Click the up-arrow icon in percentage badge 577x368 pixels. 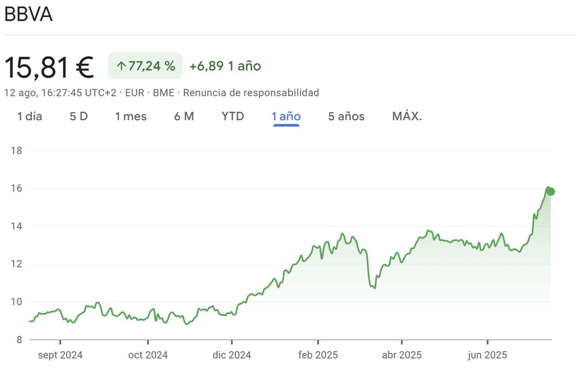121,66
